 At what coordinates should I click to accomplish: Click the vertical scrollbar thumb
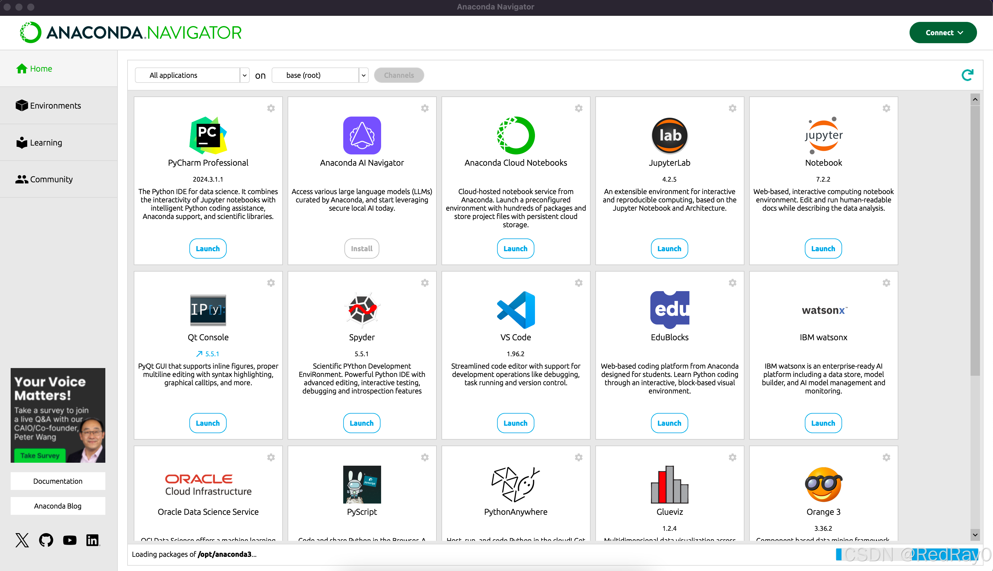[975, 241]
